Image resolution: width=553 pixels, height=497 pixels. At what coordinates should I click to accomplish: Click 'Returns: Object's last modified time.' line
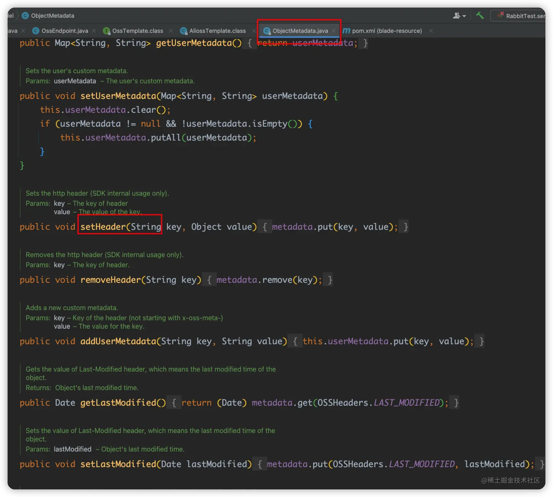[x=82, y=388]
